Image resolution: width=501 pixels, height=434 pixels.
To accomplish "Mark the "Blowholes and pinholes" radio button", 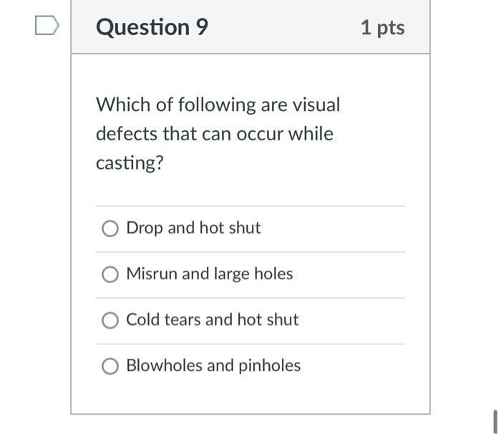I will click(110, 366).
